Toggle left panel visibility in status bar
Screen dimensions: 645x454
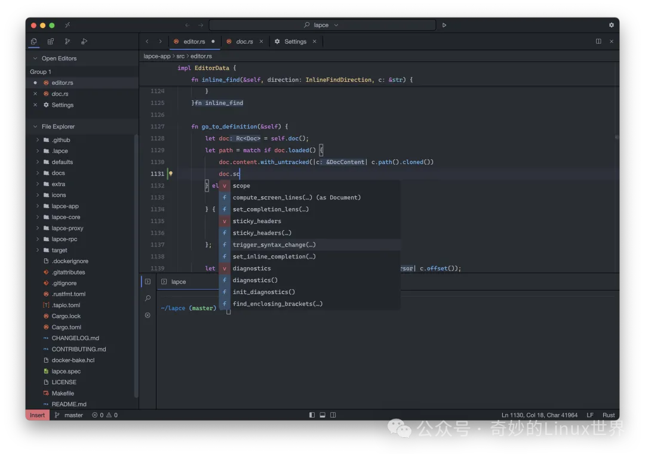pos(312,415)
